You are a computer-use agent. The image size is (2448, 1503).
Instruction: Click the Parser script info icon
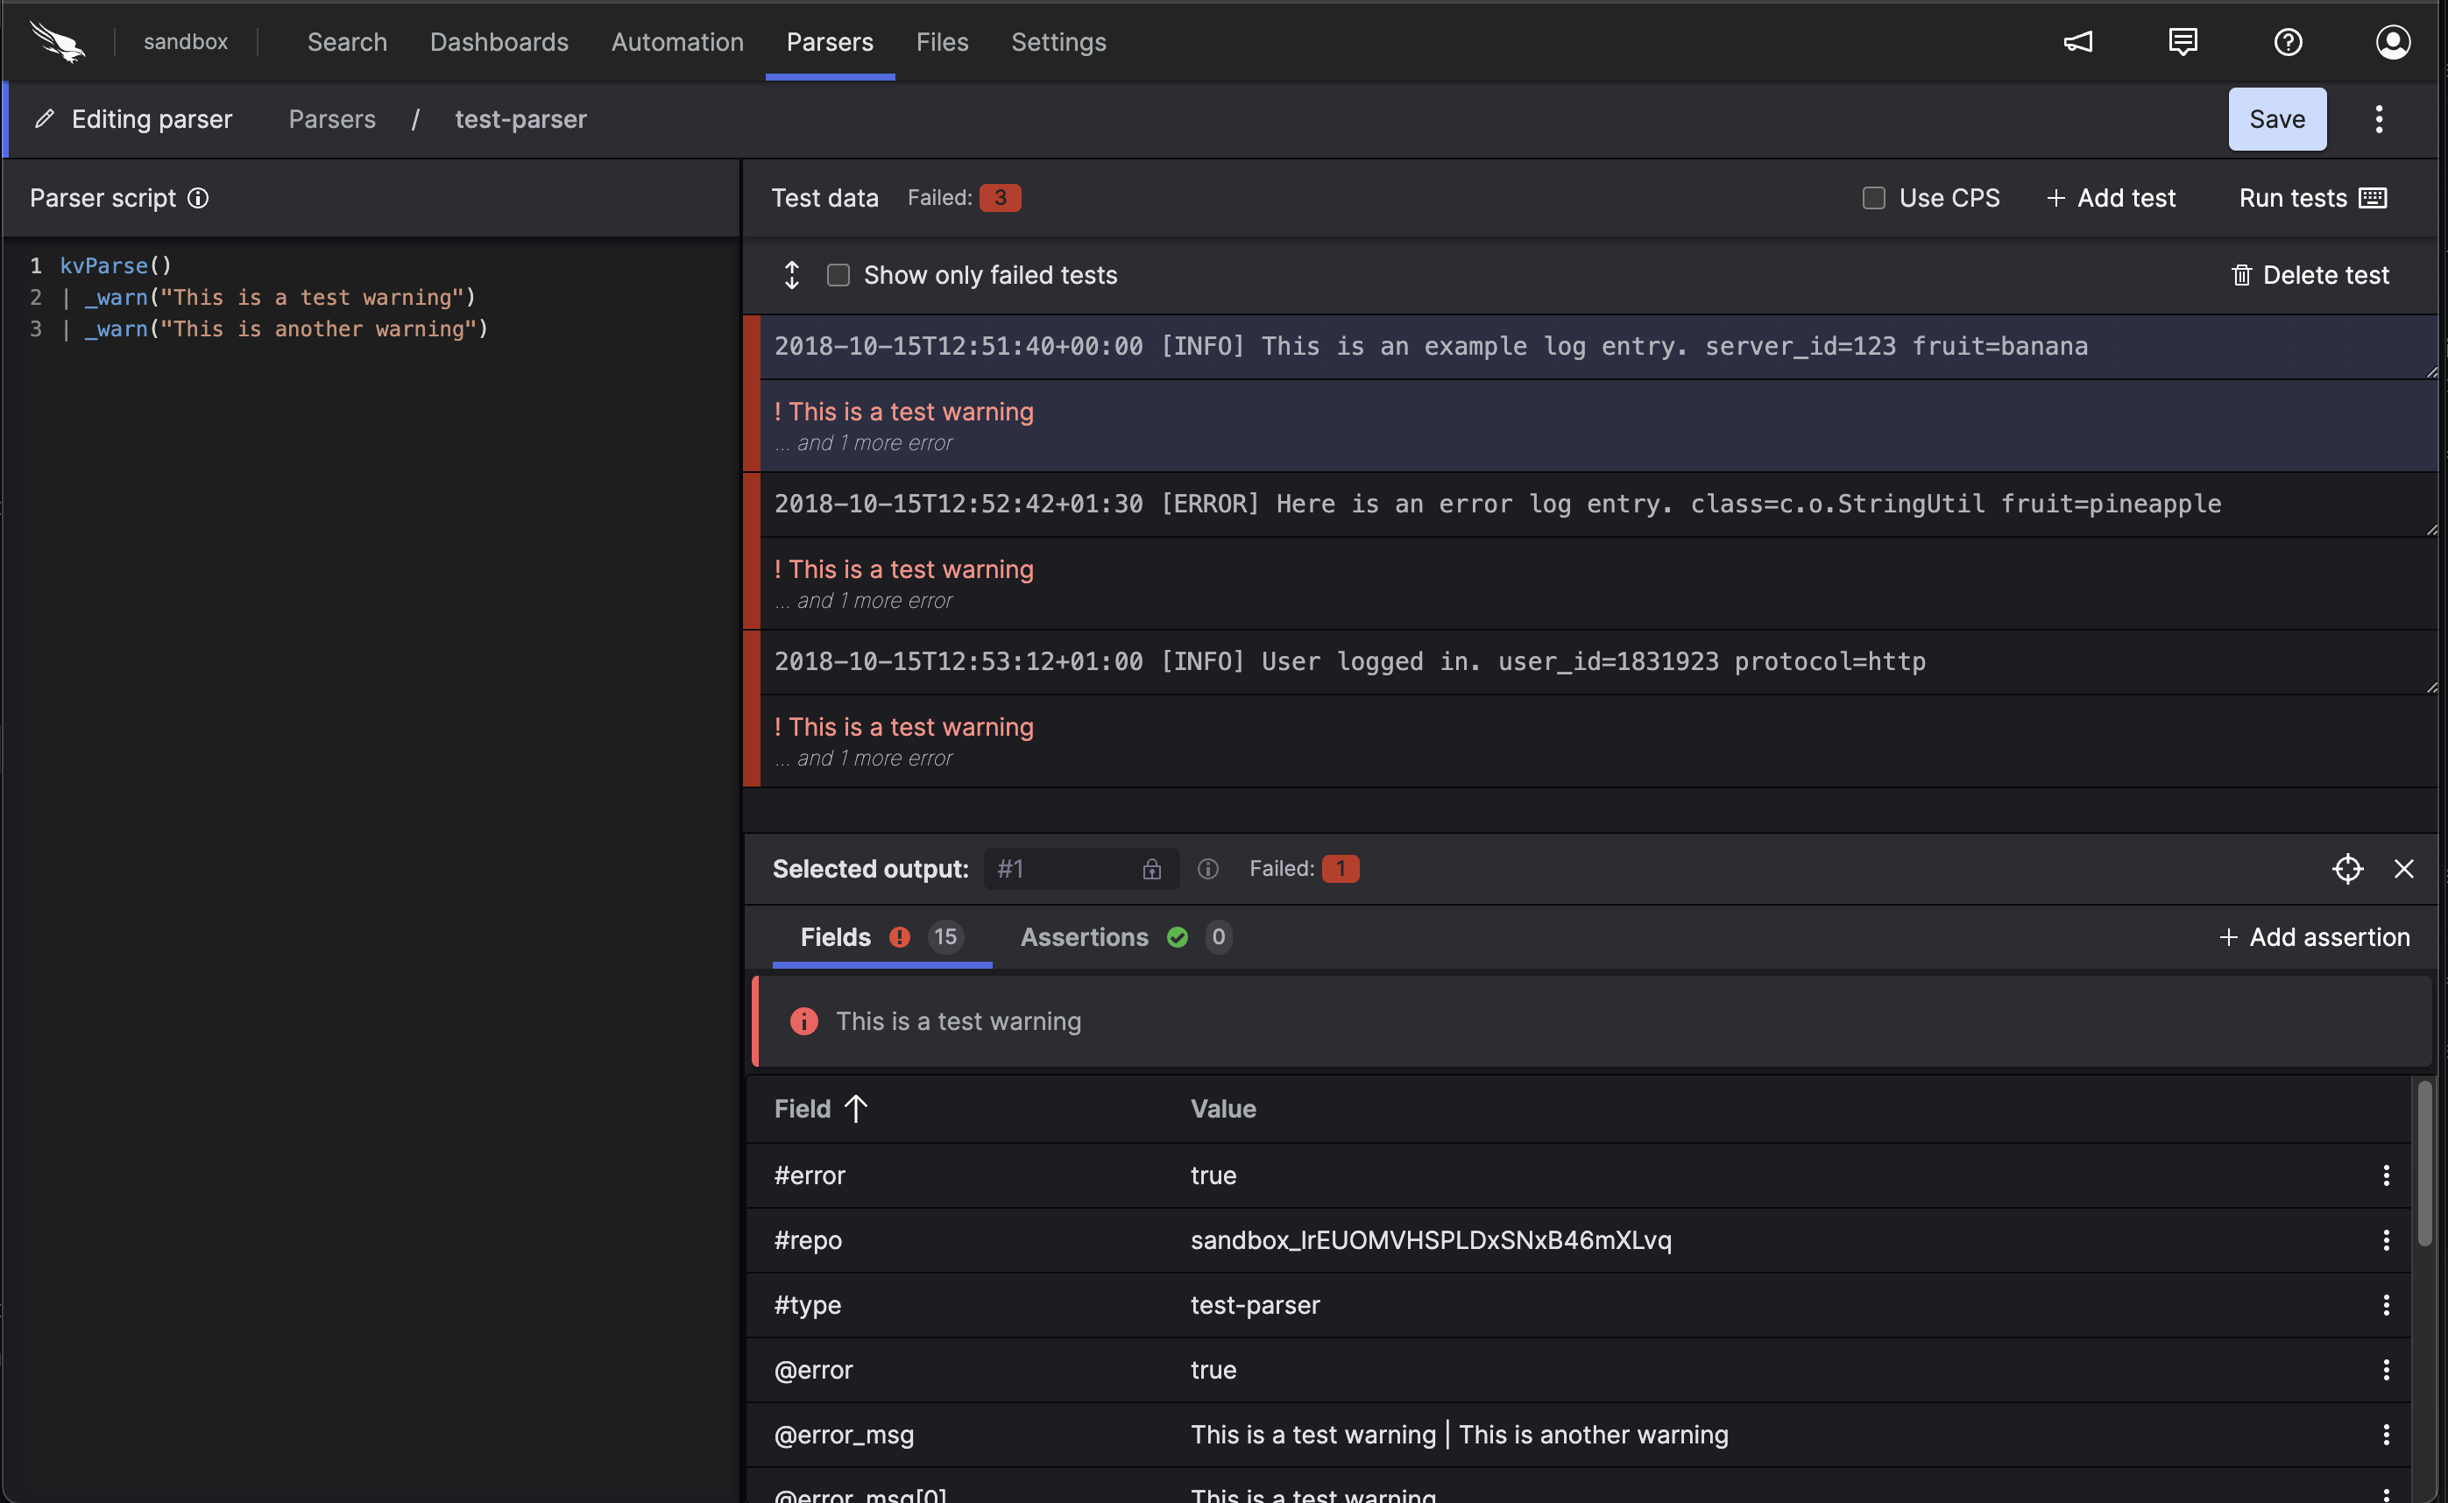point(198,198)
